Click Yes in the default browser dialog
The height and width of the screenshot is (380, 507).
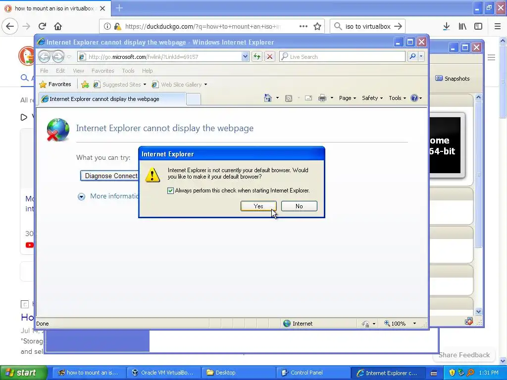point(258,206)
